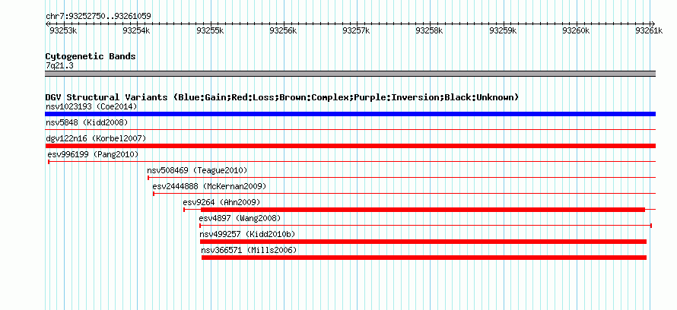This screenshot has height=310, width=677.
Task: Click the Cytogenetic Bands track title
Action: pyautogui.click(x=91, y=56)
